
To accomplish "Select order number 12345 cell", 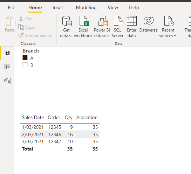I will click(x=55, y=127).
